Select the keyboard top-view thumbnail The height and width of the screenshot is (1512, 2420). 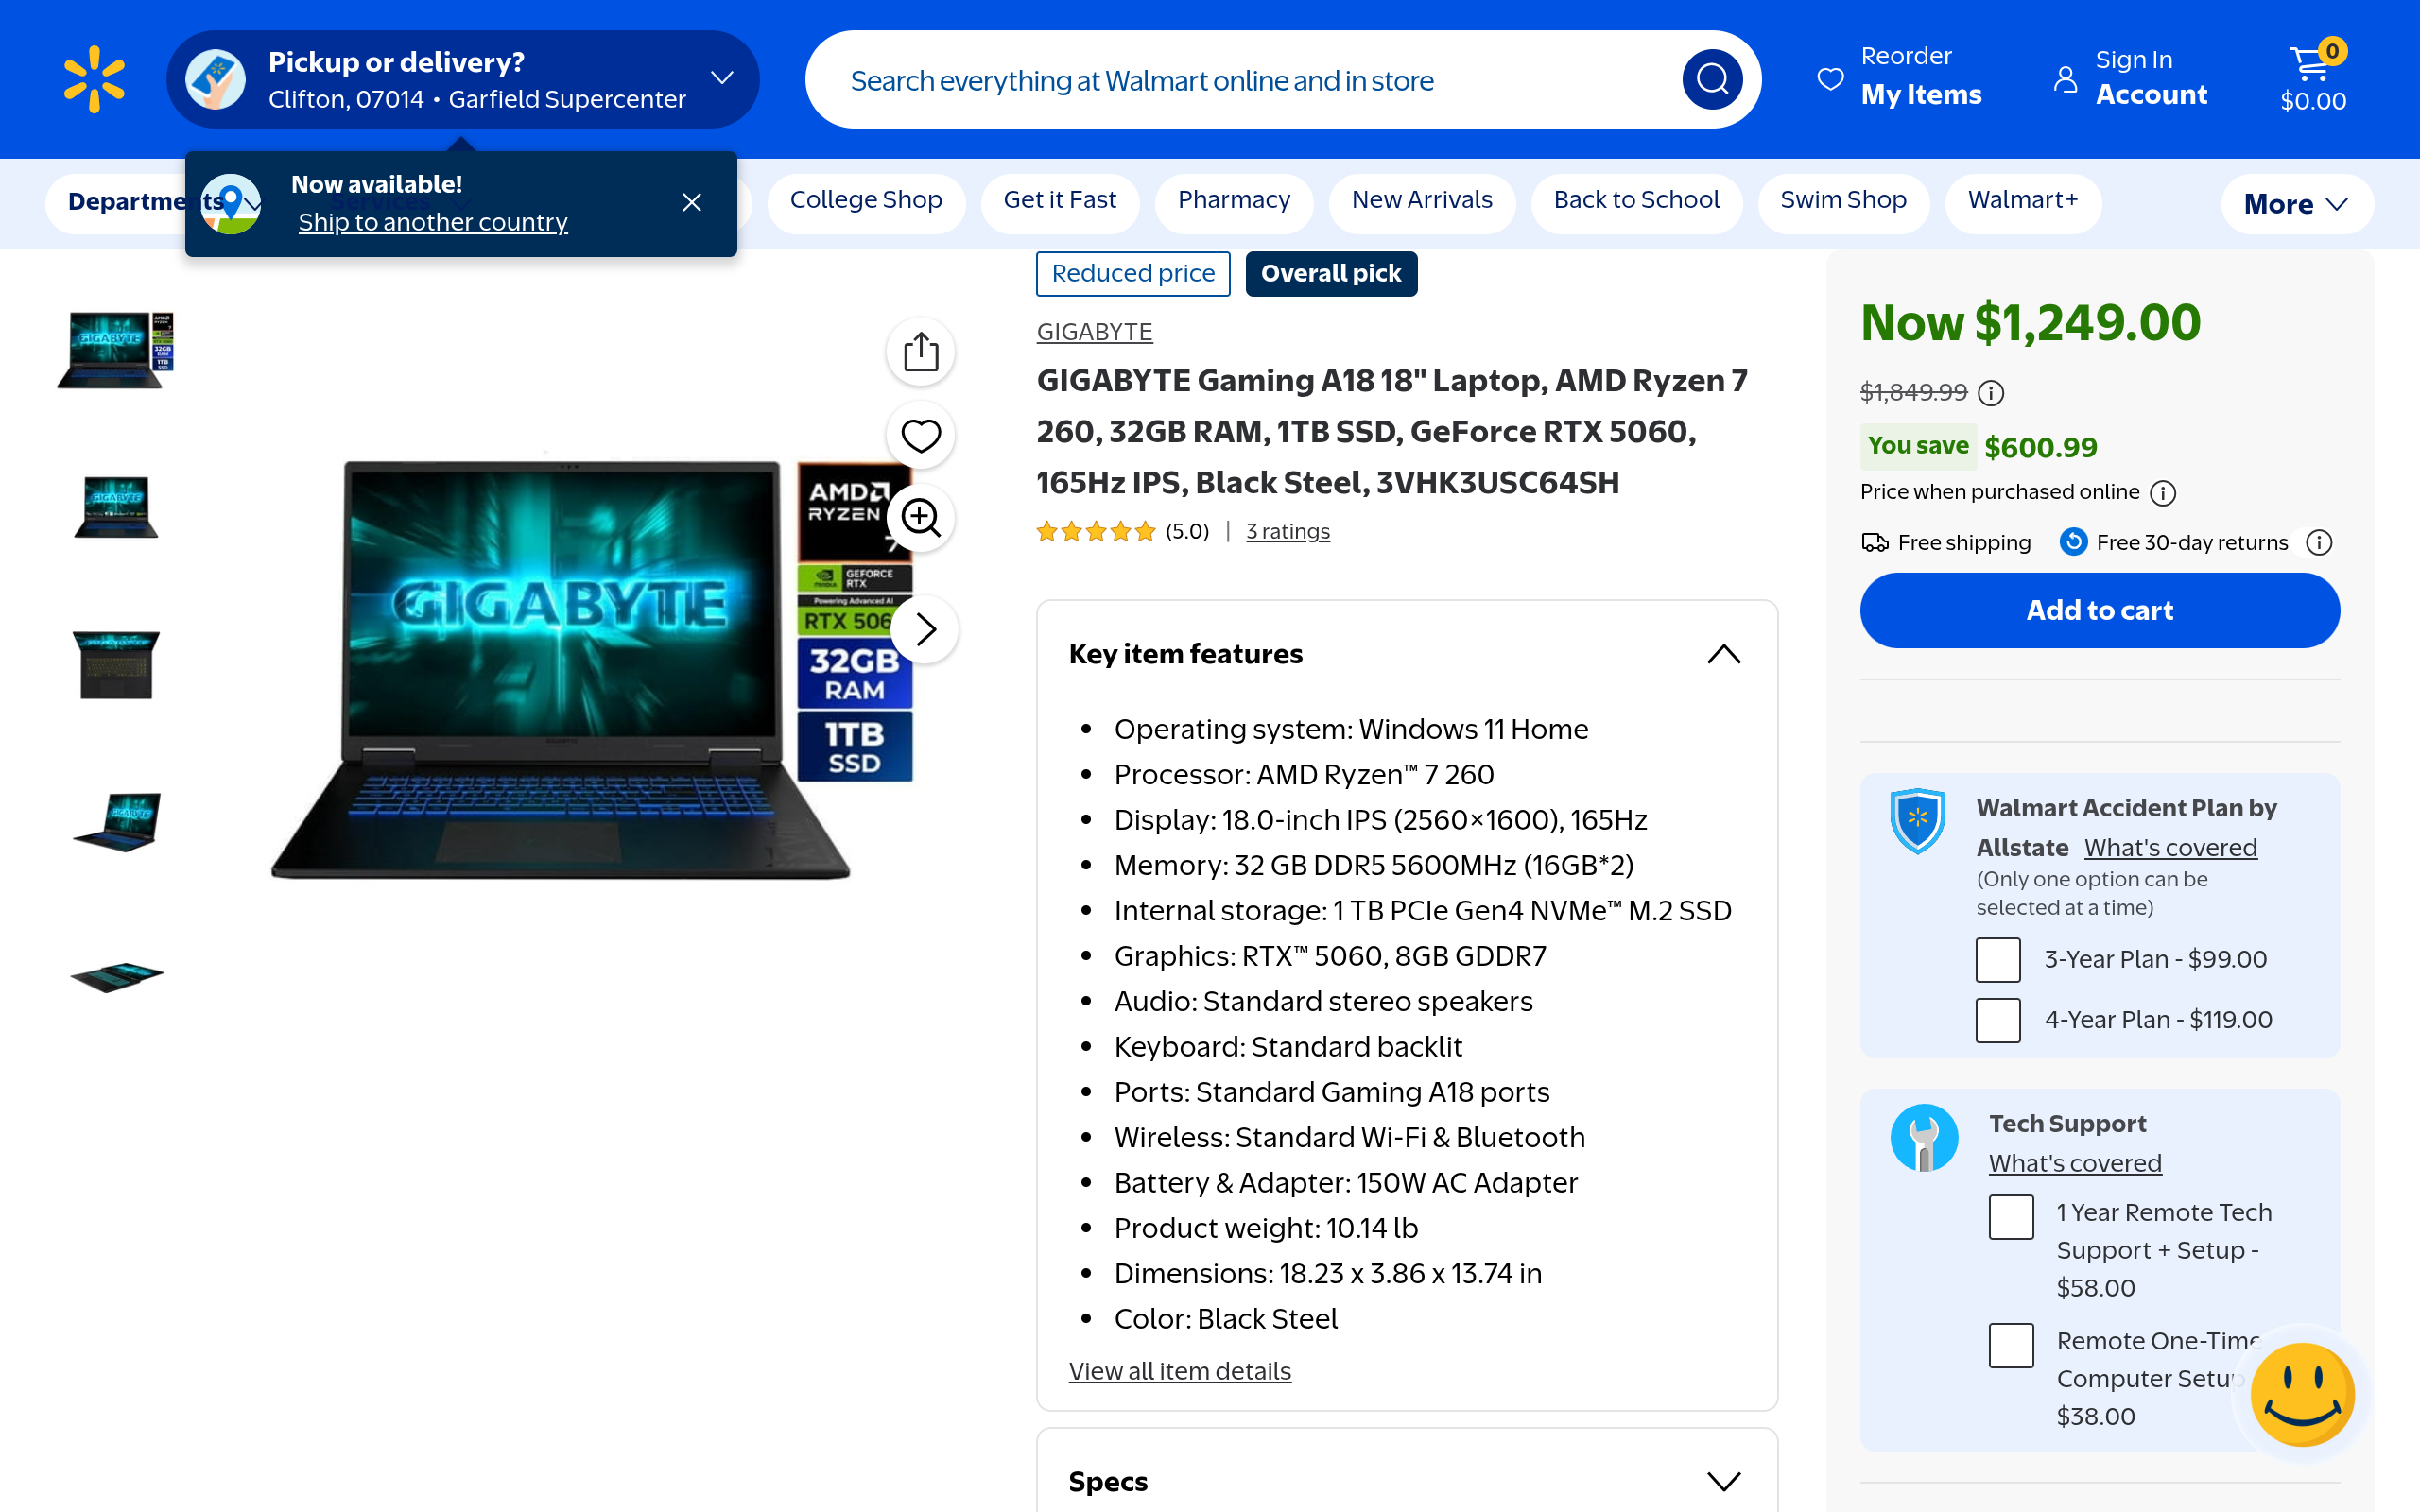pos(116,665)
